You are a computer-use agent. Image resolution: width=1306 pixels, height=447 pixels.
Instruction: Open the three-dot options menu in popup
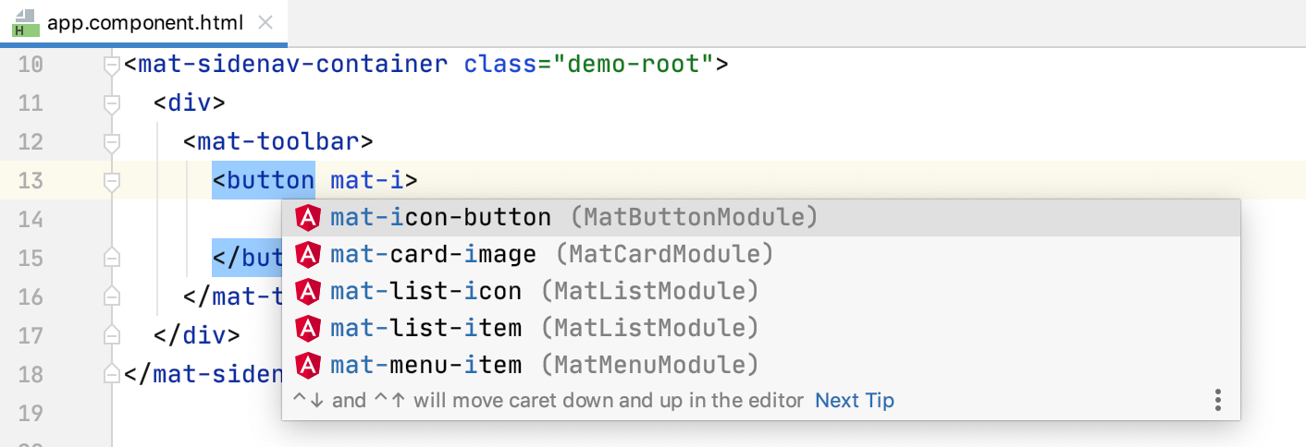click(x=1218, y=400)
